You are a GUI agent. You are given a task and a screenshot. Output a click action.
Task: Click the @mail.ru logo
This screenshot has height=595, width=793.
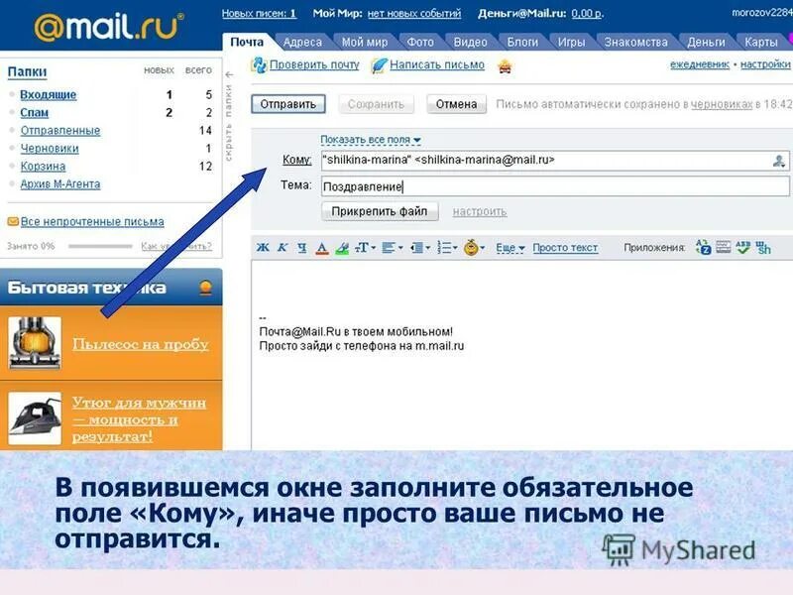109,27
